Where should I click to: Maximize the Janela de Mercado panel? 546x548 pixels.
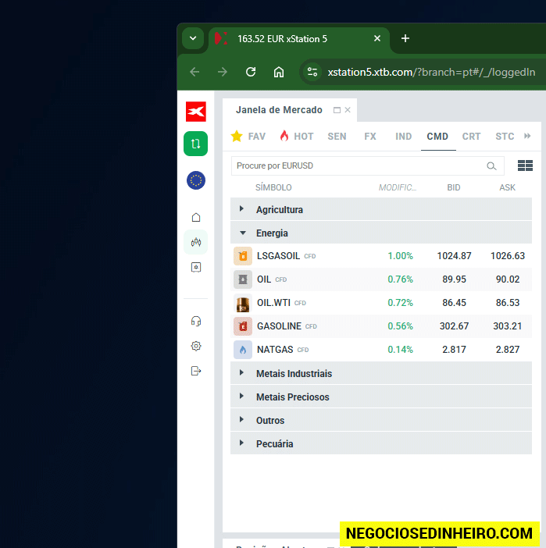pos(337,110)
